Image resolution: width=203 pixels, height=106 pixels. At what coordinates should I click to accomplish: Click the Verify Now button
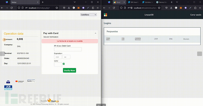click(69, 70)
